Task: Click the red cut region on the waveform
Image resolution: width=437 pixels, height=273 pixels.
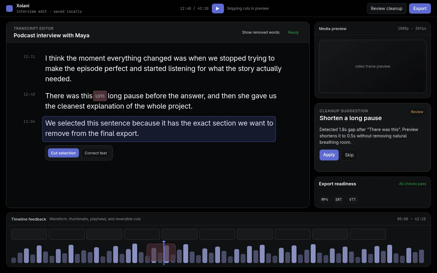Action: click(161, 252)
